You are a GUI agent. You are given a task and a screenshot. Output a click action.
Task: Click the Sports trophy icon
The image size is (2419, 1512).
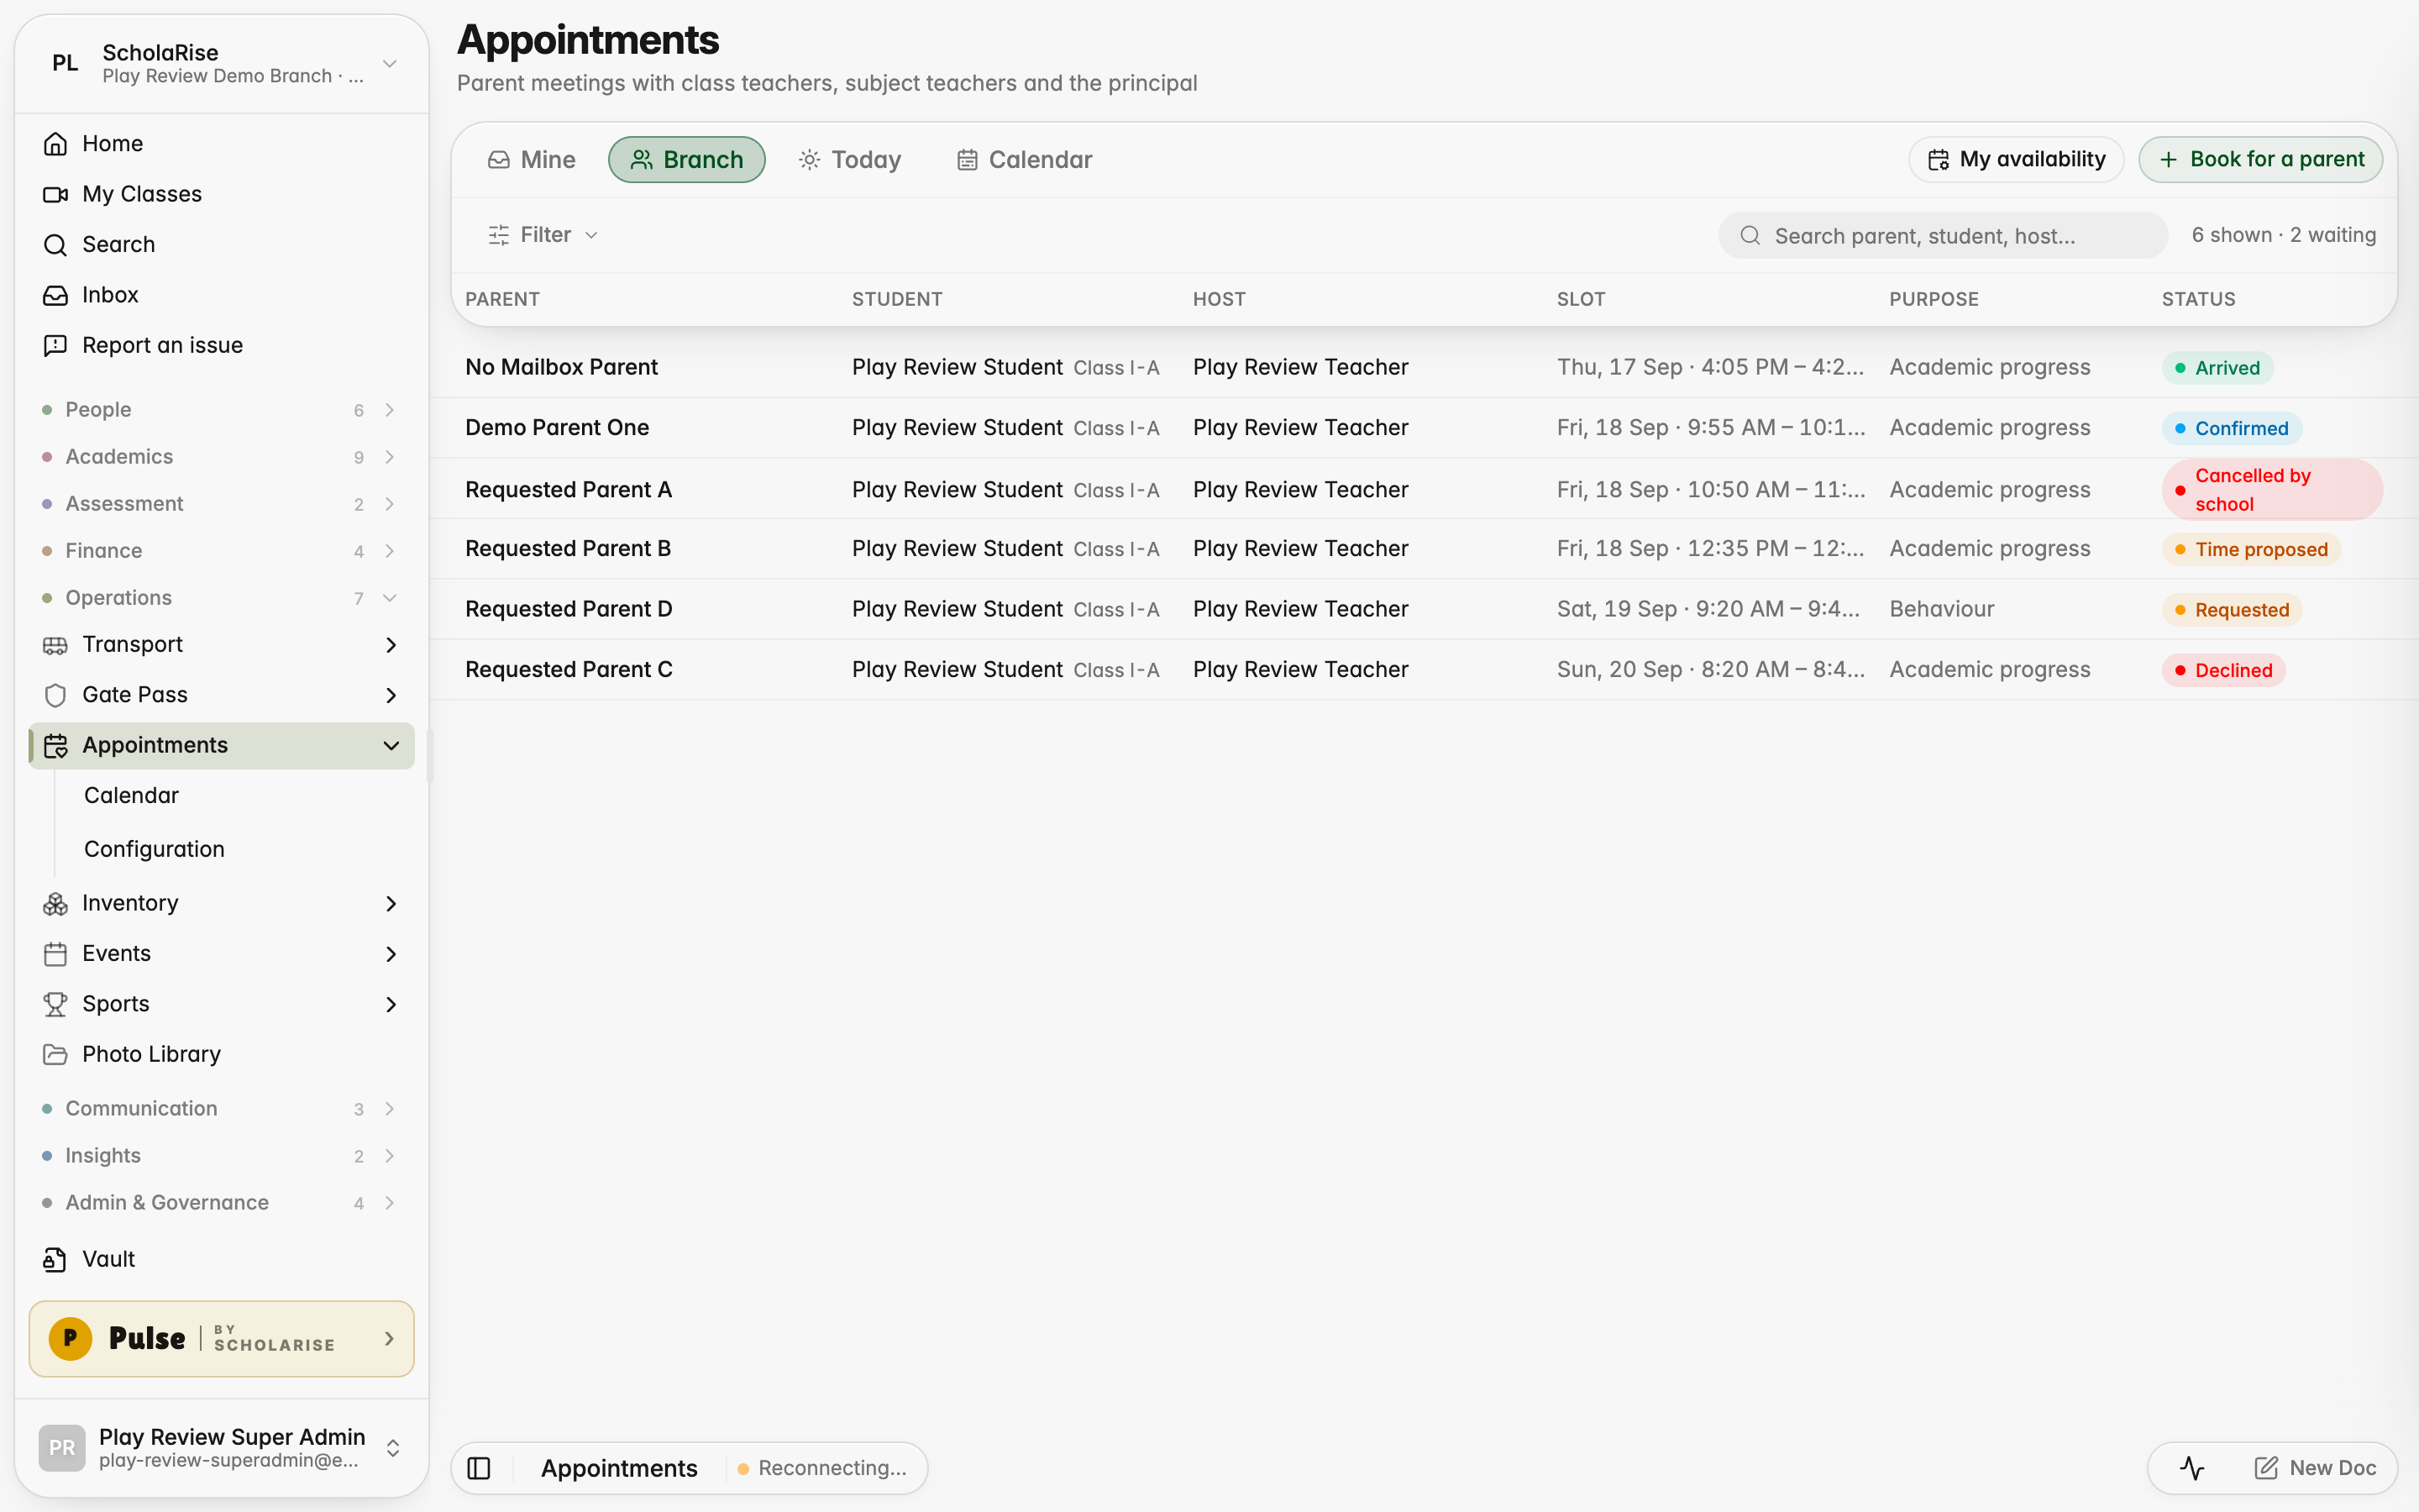tap(55, 1004)
